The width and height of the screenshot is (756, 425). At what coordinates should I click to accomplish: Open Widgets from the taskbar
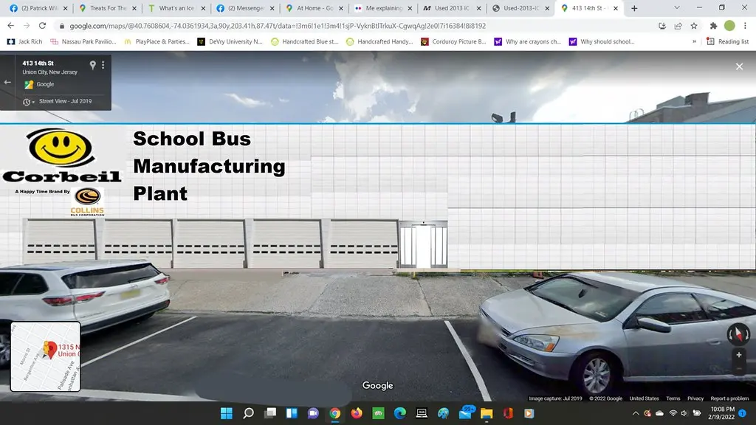[292, 413]
